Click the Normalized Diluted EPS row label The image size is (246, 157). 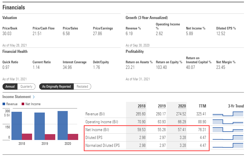click(102, 146)
